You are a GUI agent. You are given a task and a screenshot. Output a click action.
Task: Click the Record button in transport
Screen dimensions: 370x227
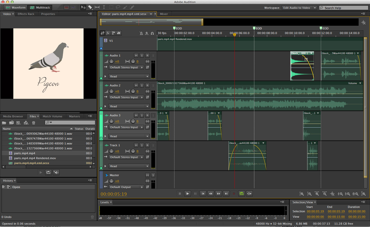(234, 193)
